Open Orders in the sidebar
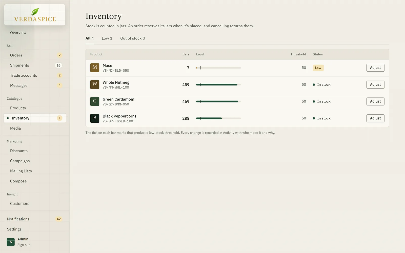The height and width of the screenshot is (253, 405). click(x=35, y=55)
